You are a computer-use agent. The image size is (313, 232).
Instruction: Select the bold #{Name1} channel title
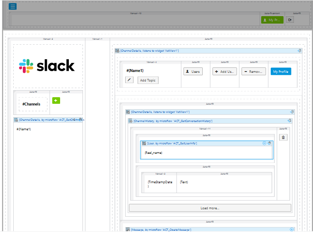pos(135,70)
